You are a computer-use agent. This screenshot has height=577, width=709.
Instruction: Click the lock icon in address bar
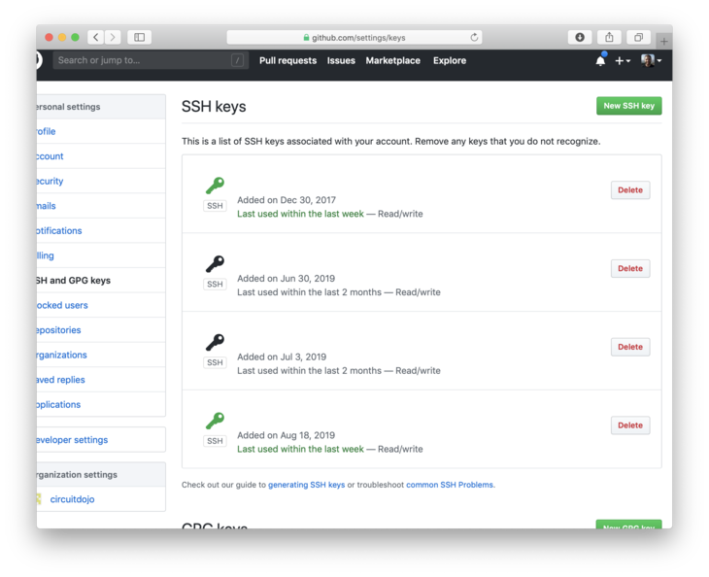tap(306, 38)
